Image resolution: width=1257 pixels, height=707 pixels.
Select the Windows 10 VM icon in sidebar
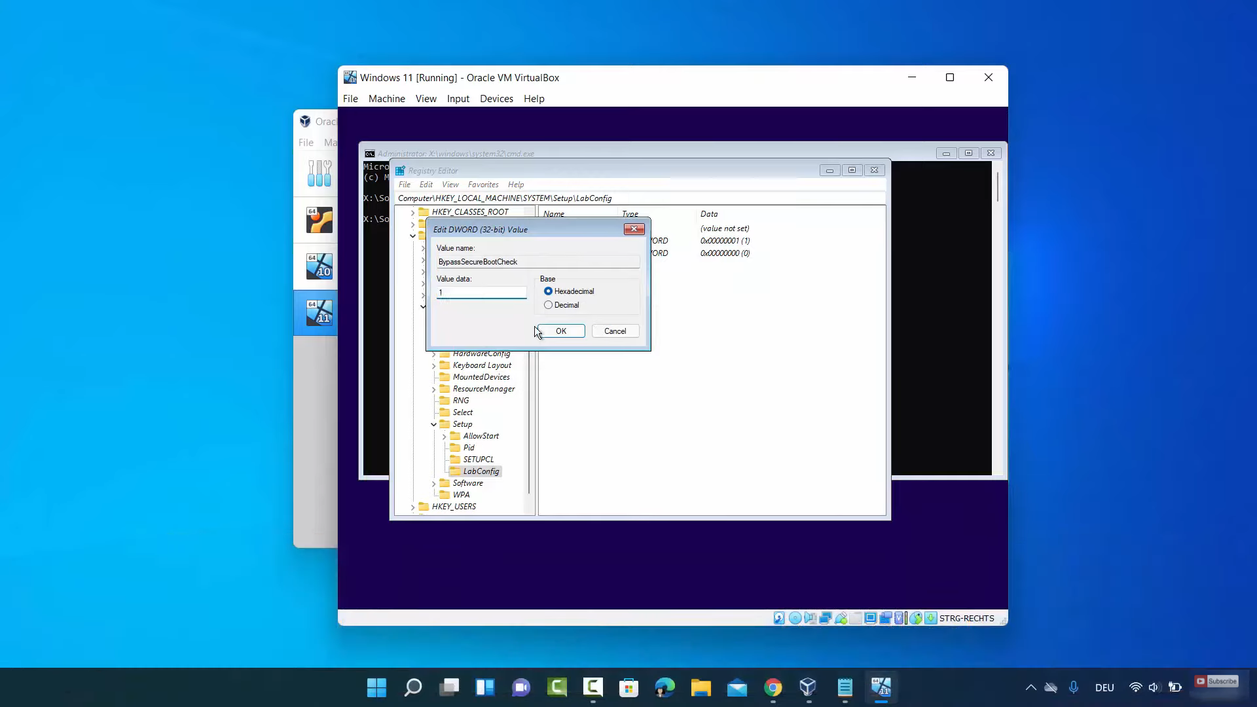[x=319, y=266]
